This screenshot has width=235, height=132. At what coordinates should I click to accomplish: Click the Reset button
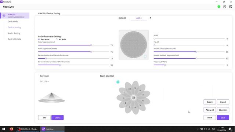pos(210,118)
